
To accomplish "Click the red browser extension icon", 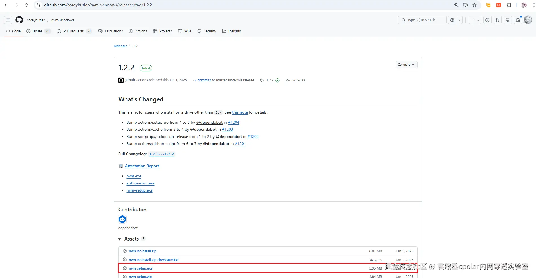I will [x=499, y=5].
